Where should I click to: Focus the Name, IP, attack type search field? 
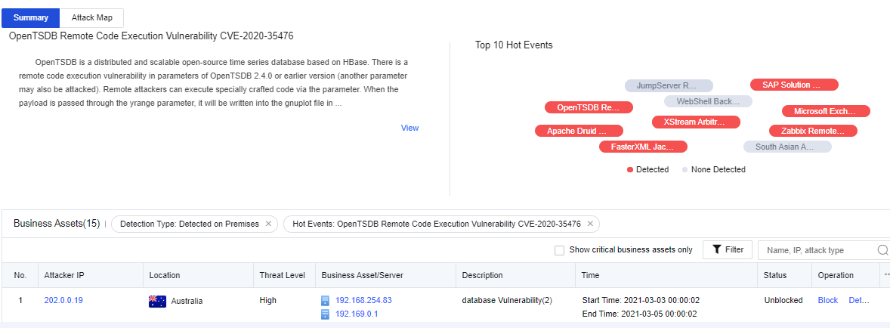[817, 250]
